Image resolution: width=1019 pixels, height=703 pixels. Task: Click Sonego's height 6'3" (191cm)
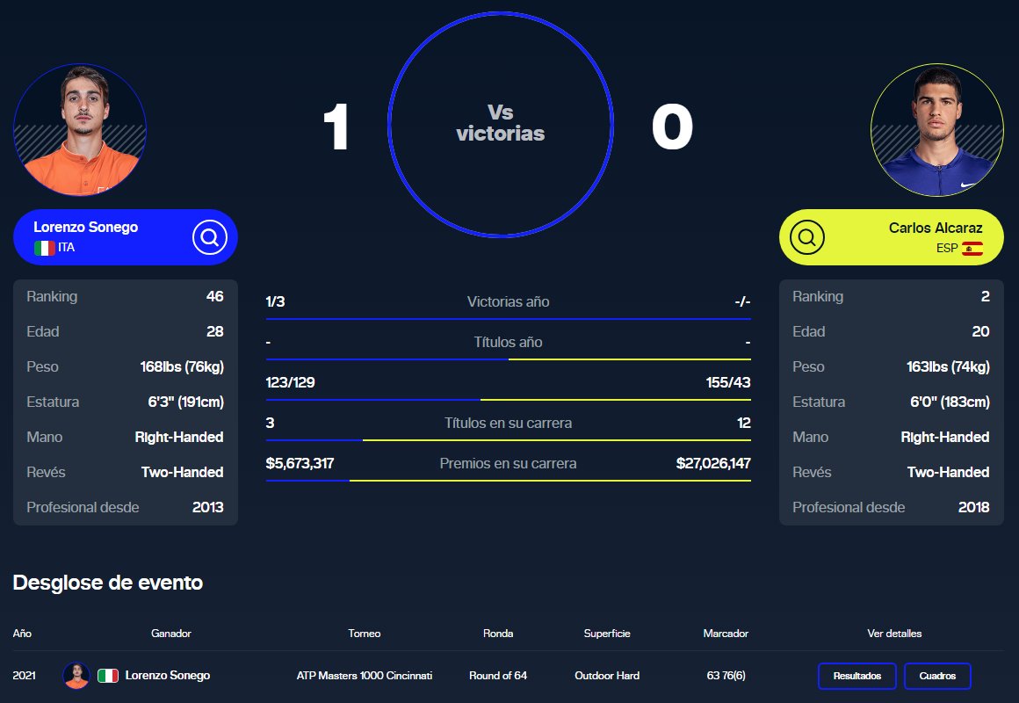pos(186,402)
